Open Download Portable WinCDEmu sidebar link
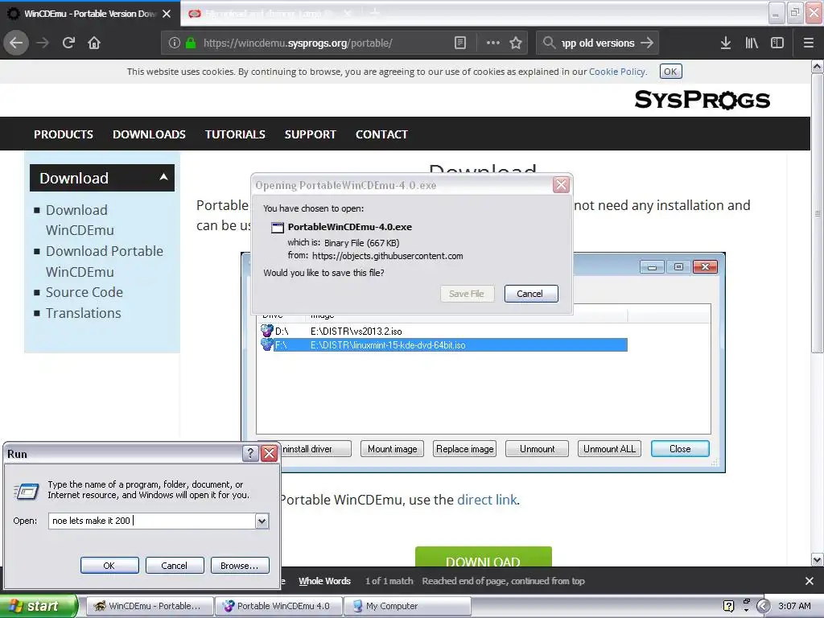This screenshot has width=824, height=618. tap(105, 262)
